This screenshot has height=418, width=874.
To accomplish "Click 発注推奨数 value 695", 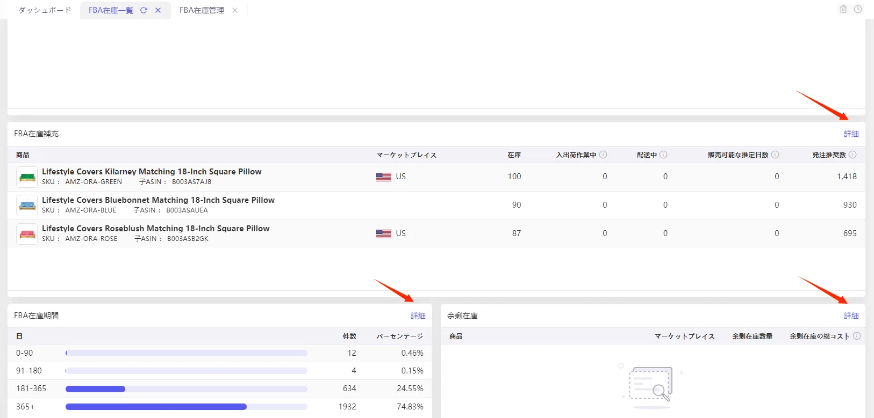I will [x=850, y=233].
